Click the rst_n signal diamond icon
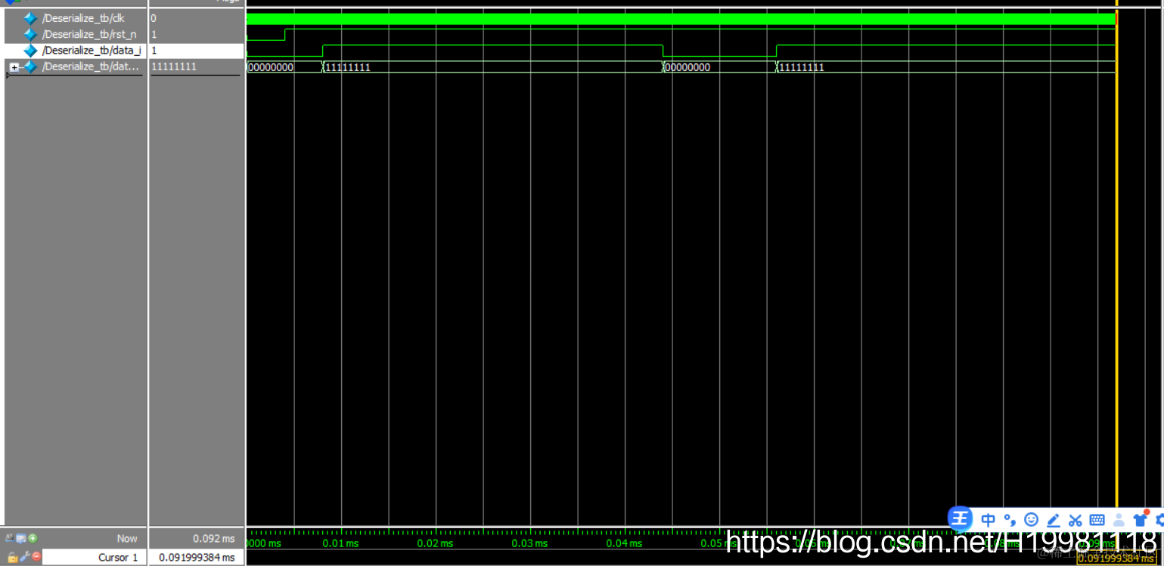This screenshot has height=566, width=1164. (30, 34)
